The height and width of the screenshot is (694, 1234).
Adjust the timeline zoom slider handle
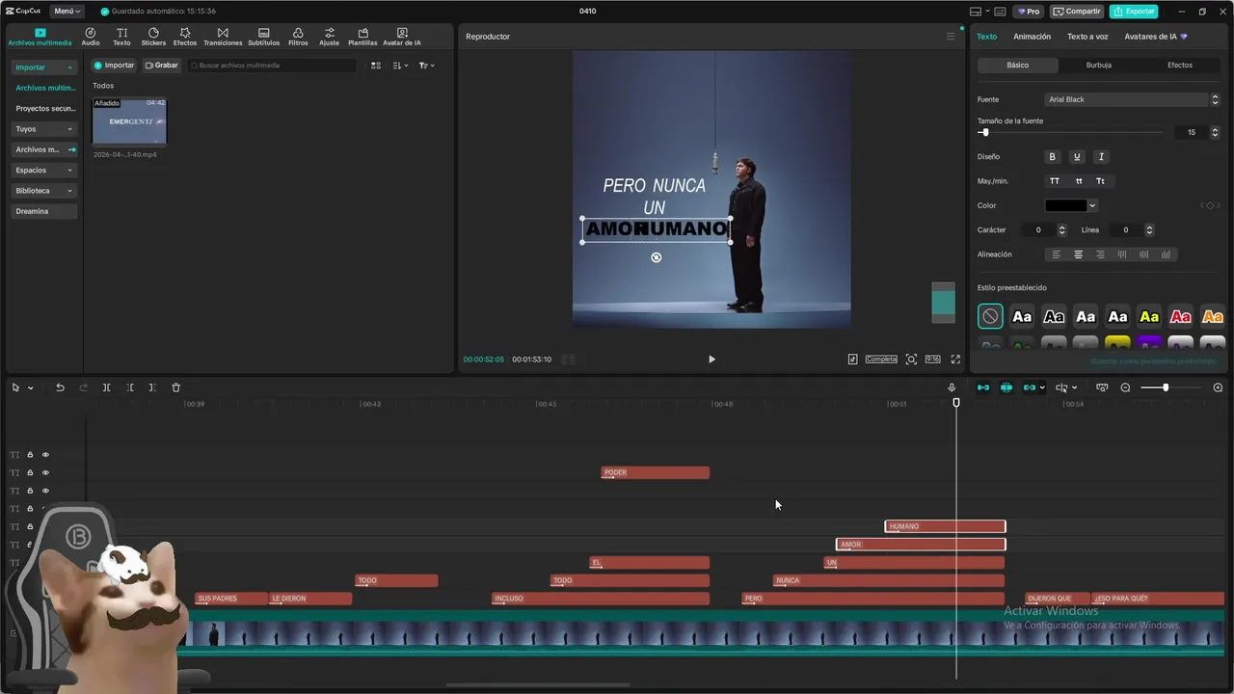(1165, 387)
